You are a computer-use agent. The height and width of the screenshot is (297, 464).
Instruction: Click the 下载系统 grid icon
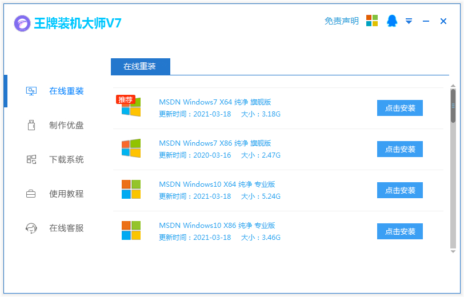click(x=31, y=159)
